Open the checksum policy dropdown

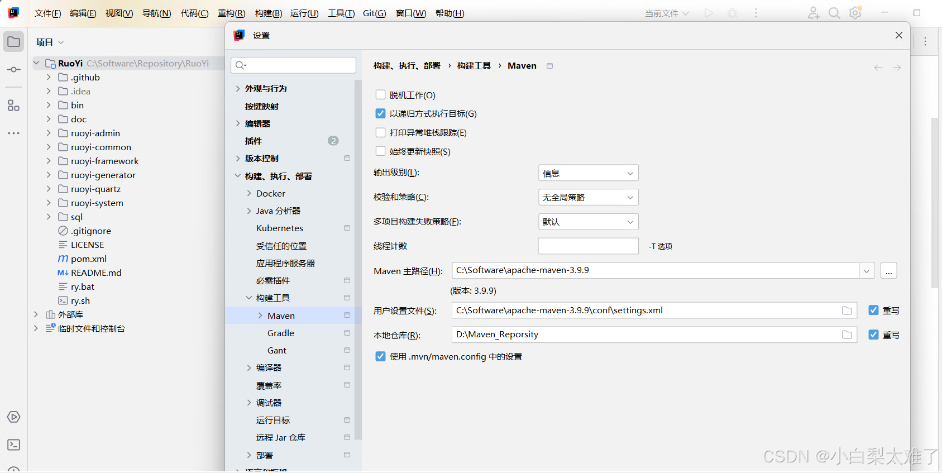coord(588,197)
